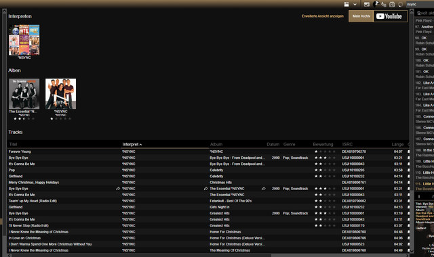Click file icon at end of I'll Never Stop row
The width and height of the screenshot is (434, 257).
click(408, 225)
